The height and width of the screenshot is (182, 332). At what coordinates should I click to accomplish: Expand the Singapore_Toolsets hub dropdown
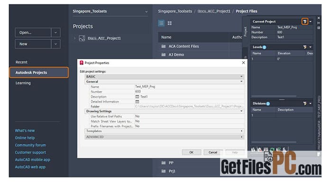tap(146, 12)
